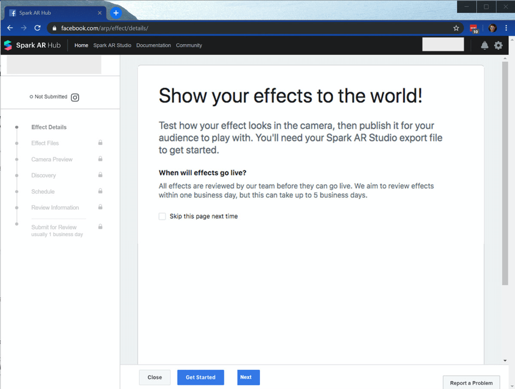Select the Spark AR Hub browser tab
This screenshot has height=389, width=515.
pyautogui.click(x=55, y=13)
